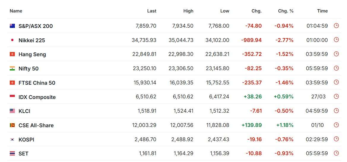Screen dimensions: 347x162
Task: Sort table by Last column header
Action: coord(152,11)
